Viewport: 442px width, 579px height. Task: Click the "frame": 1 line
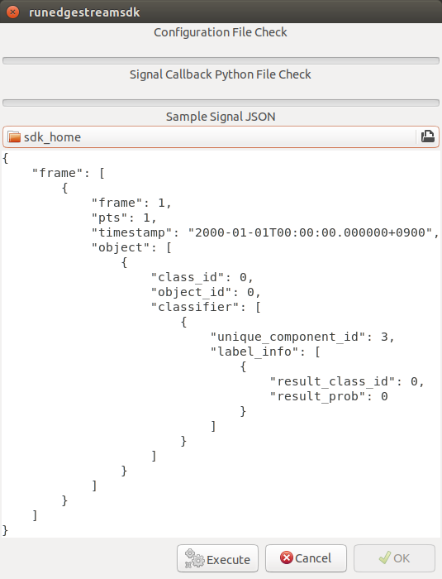pos(131,203)
